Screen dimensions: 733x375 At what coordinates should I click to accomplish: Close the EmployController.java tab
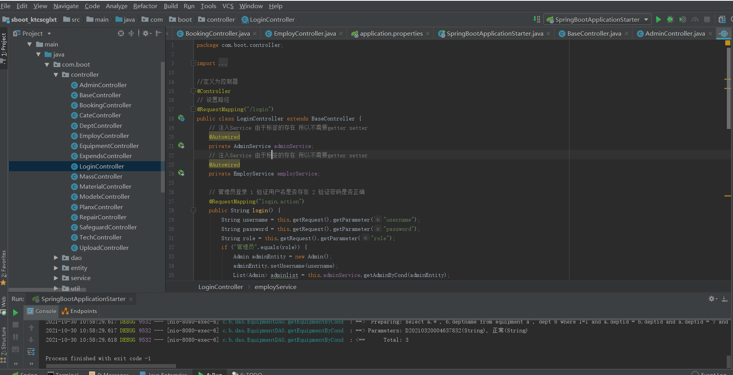click(x=341, y=34)
